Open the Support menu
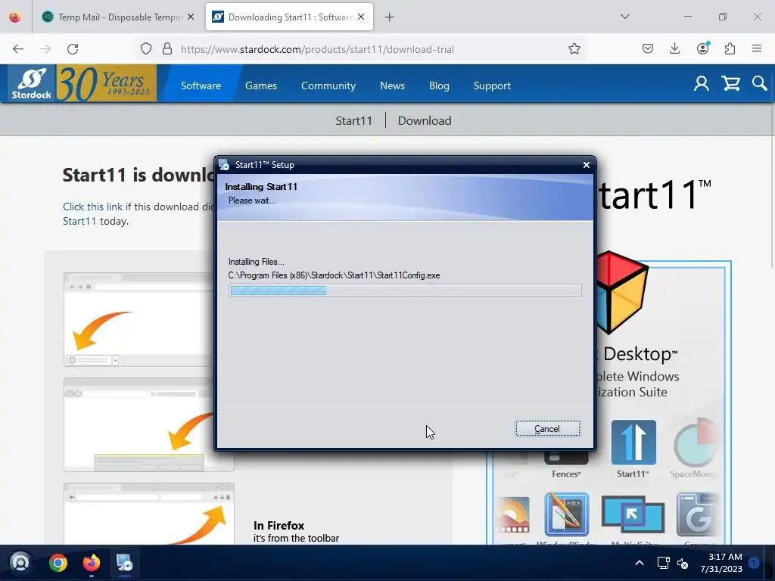775x581 pixels. [x=492, y=85]
